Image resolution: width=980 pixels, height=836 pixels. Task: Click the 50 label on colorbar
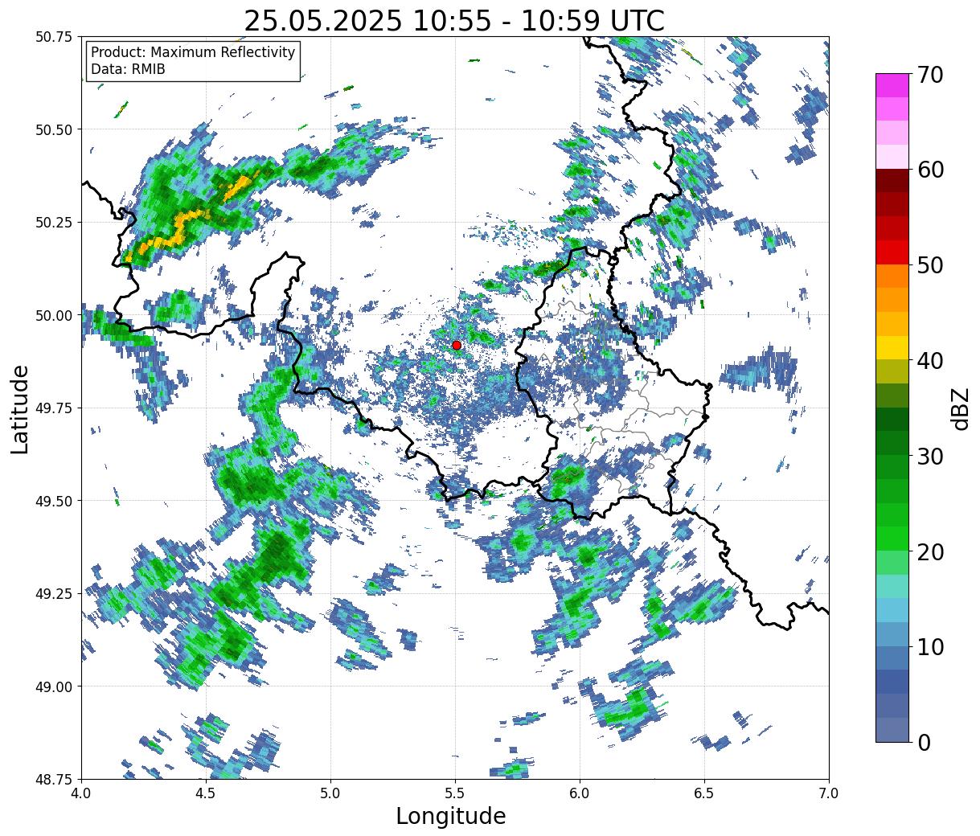coord(930,265)
